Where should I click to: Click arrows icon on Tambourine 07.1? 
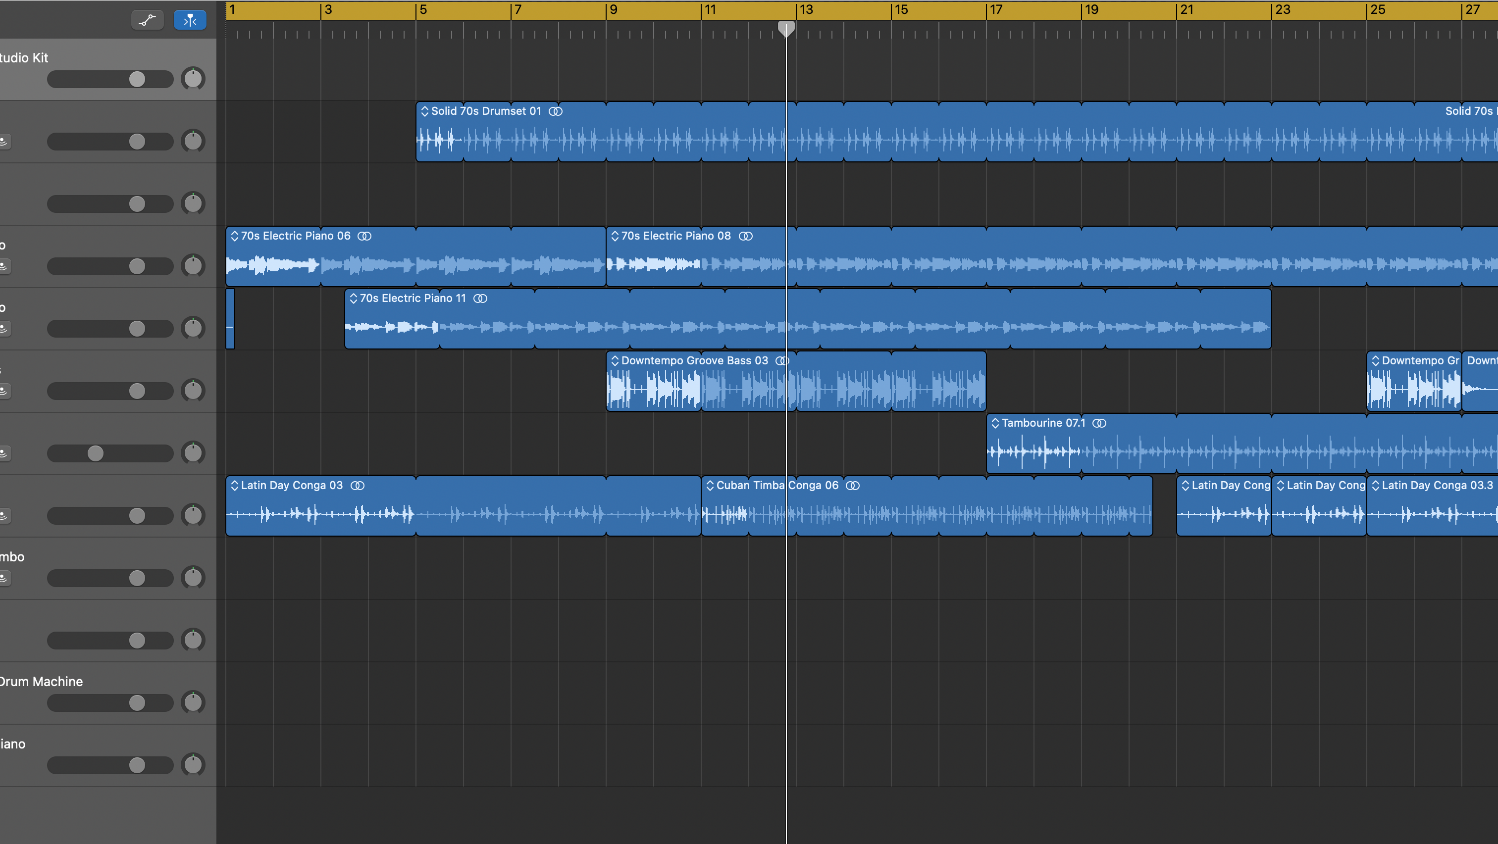click(x=995, y=423)
